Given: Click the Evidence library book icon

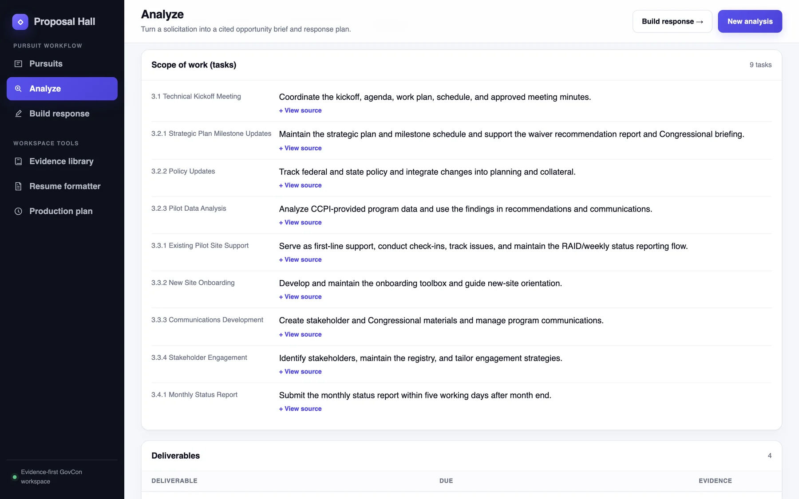Looking at the screenshot, I should click(x=18, y=161).
